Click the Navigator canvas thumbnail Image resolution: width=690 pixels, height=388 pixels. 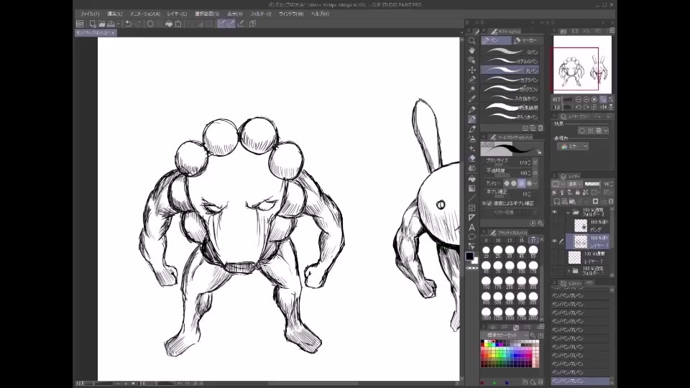click(582, 64)
